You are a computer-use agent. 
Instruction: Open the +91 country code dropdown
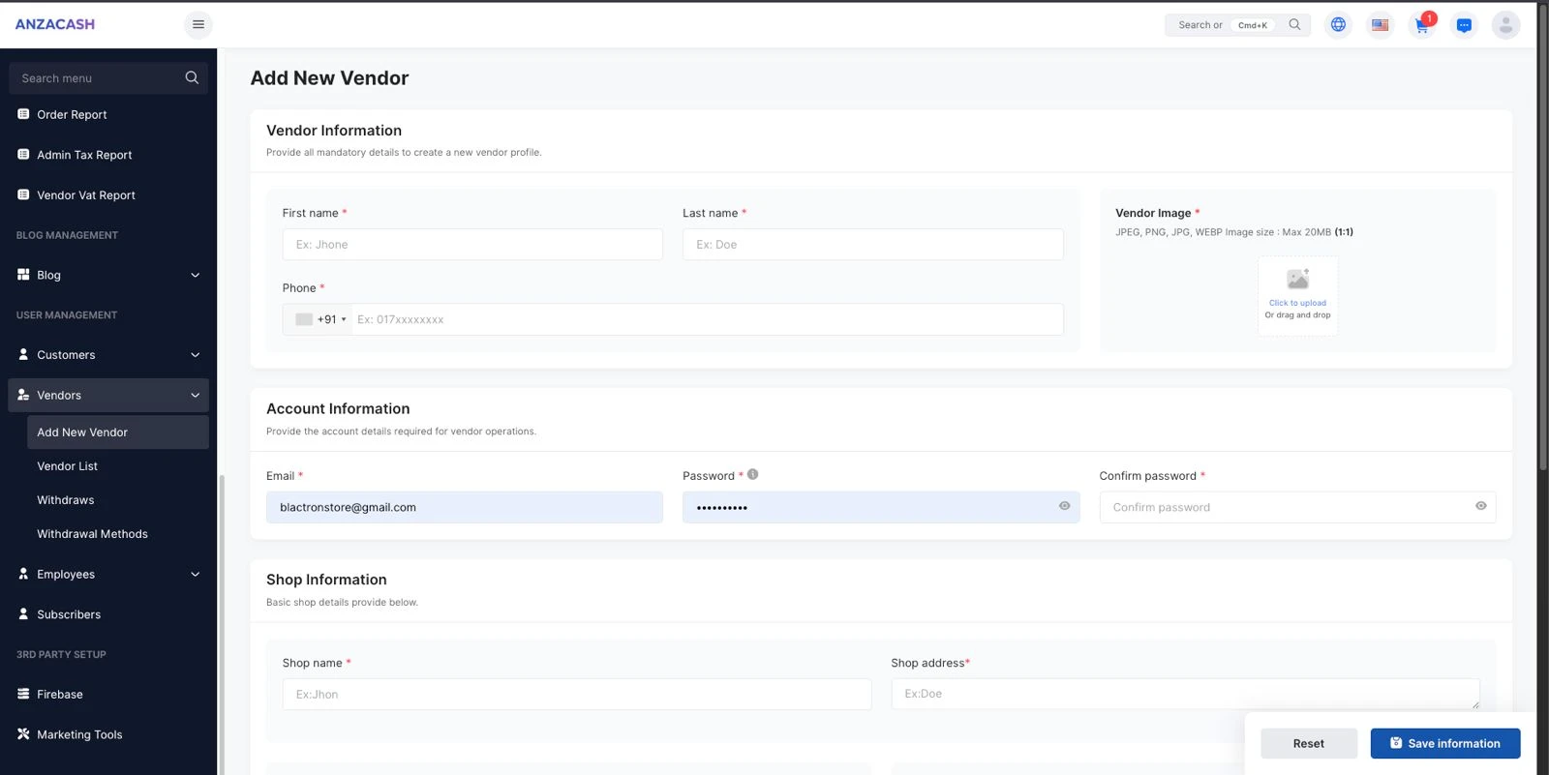tap(321, 319)
